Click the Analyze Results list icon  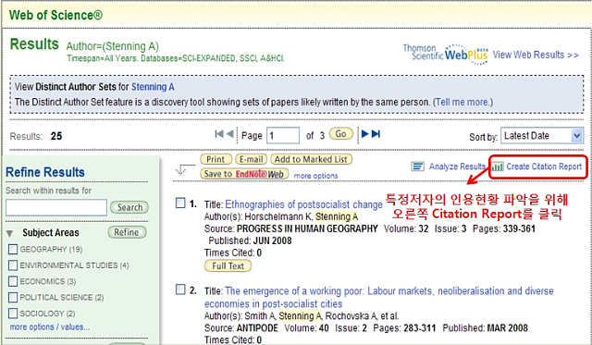[x=417, y=166]
